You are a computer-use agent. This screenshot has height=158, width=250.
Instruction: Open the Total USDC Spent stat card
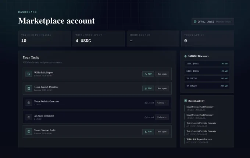tap(99, 38)
